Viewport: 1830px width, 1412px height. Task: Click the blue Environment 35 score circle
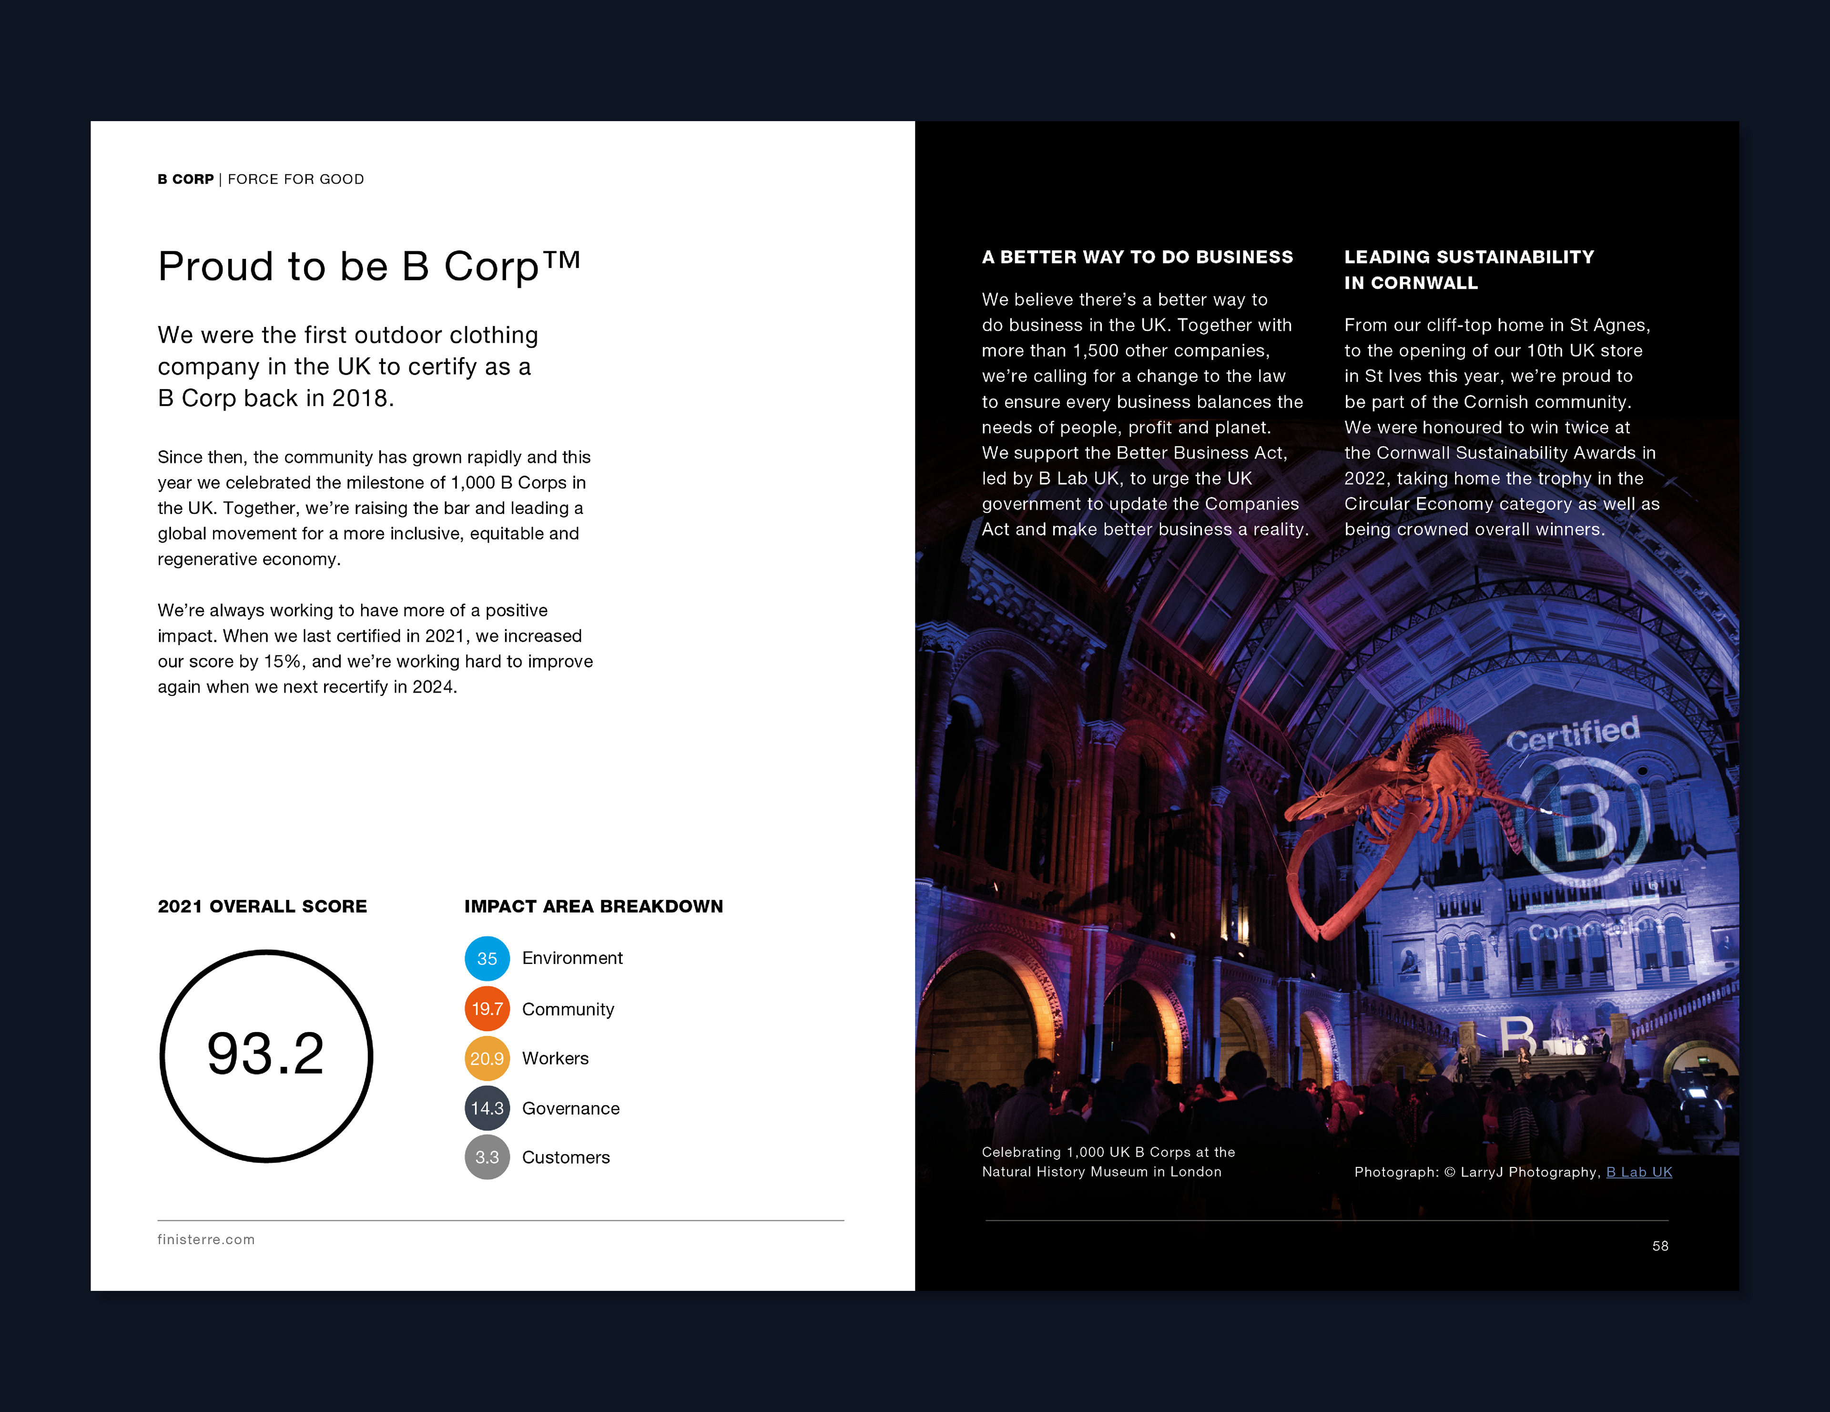487,959
